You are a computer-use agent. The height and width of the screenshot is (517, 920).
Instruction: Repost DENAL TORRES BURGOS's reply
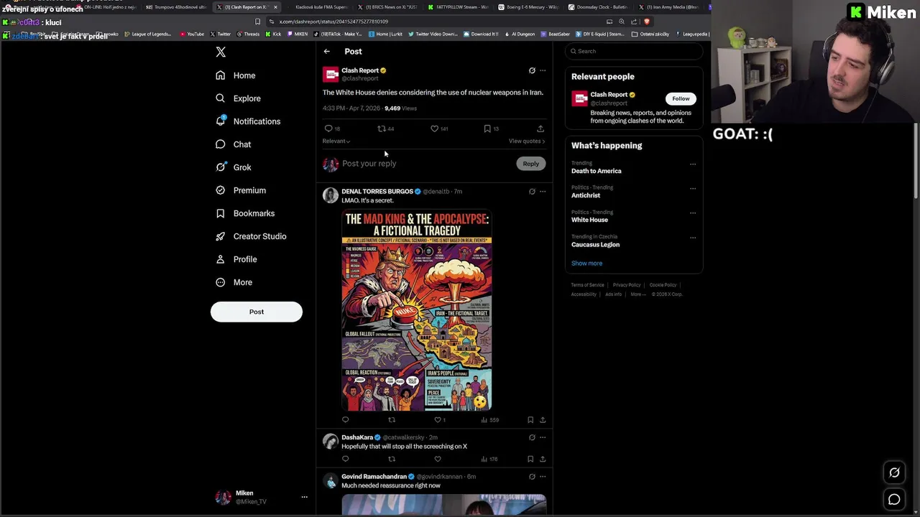[392, 420]
